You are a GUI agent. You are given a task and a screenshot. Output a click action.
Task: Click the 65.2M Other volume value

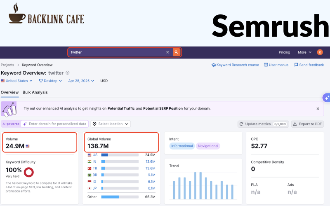pyautogui.click(x=150, y=197)
